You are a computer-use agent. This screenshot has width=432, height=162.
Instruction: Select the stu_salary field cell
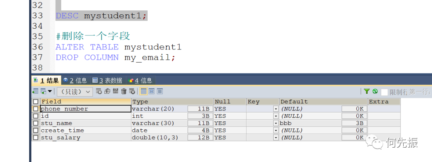click(x=86, y=138)
